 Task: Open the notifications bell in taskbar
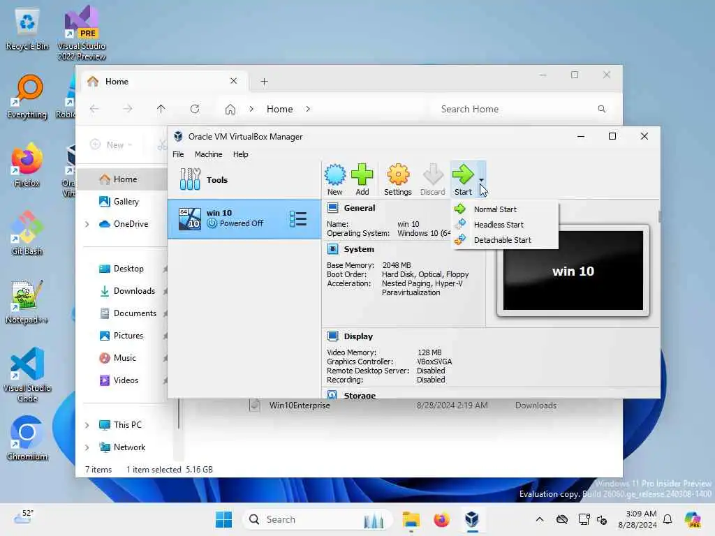tap(668, 519)
